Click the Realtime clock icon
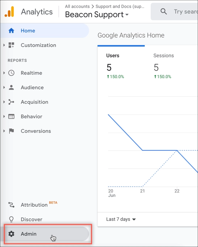Image resolution: width=198 pixels, height=247 pixels. pos(11,73)
